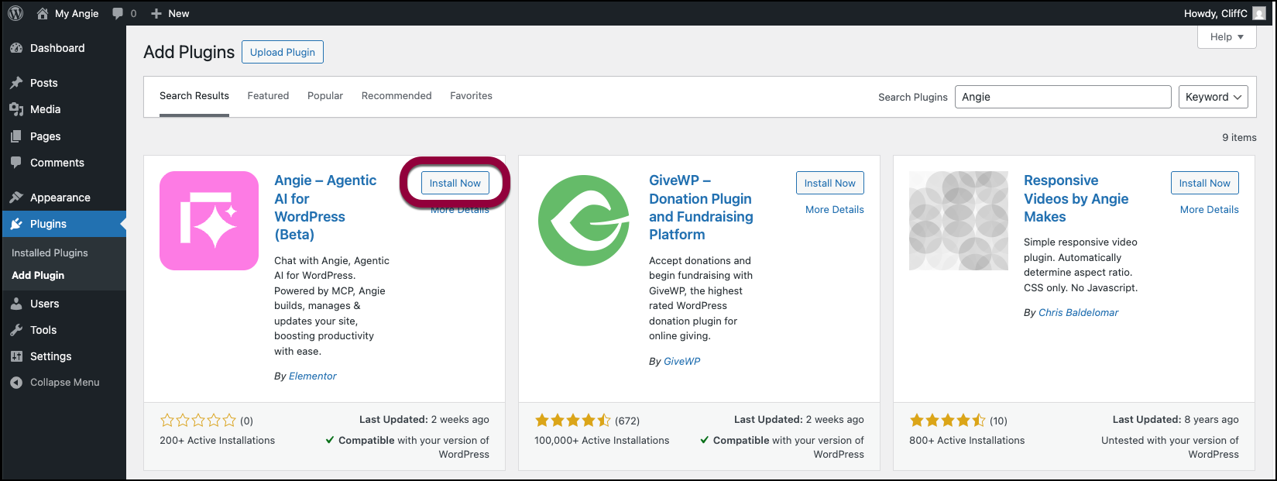The width and height of the screenshot is (1277, 481).
Task: Open the Keyword search type dropdown
Action: [x=1213, y=97]
